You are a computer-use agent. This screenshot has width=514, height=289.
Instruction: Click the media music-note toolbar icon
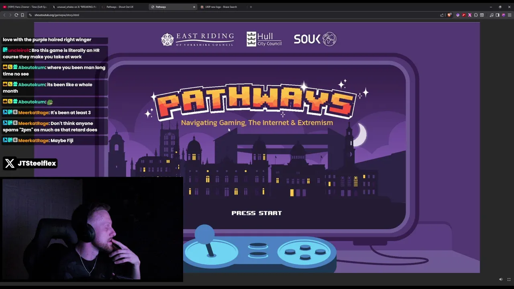coord(492,15)
